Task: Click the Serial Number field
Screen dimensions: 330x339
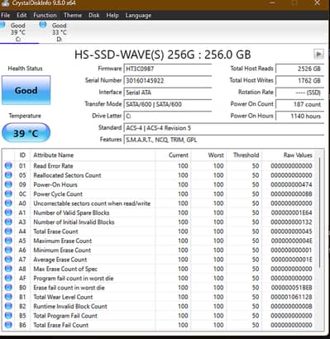Action: tap(168, 81)
